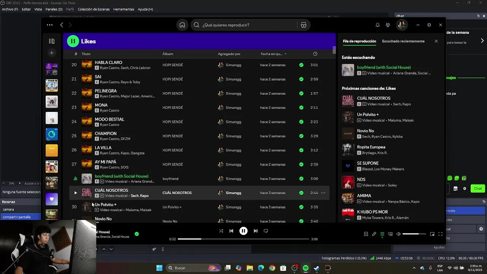Toggle repeat mode in the player
Viewport: 487px width, 274px height.
(x=266, y=231)
